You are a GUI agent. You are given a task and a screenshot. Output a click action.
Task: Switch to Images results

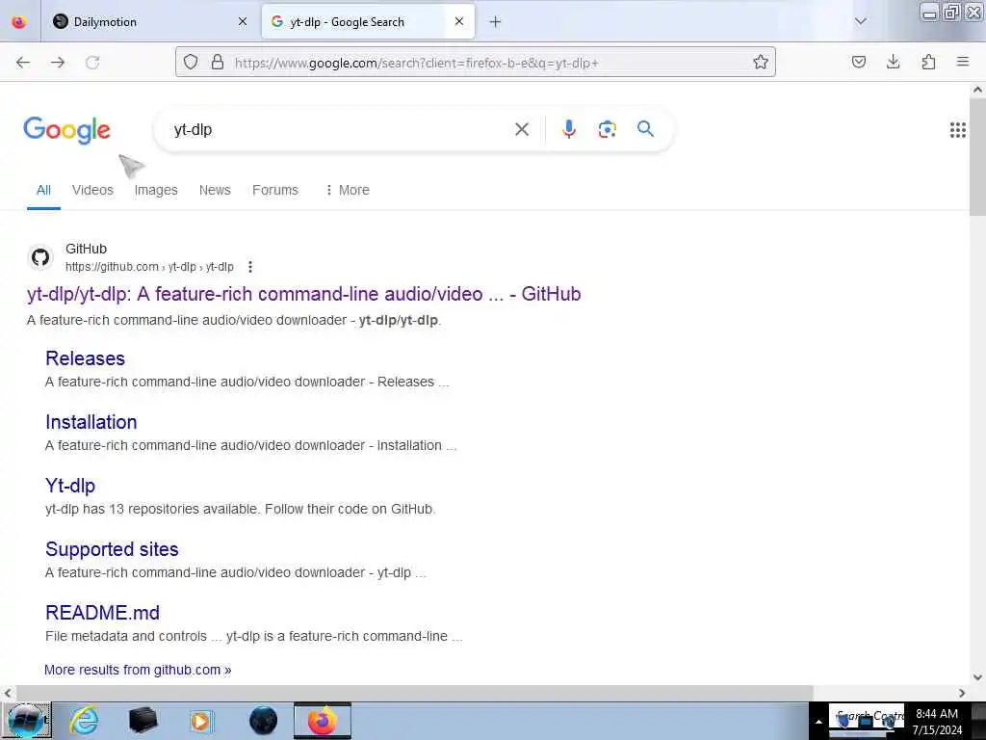(x=156, y=190)
